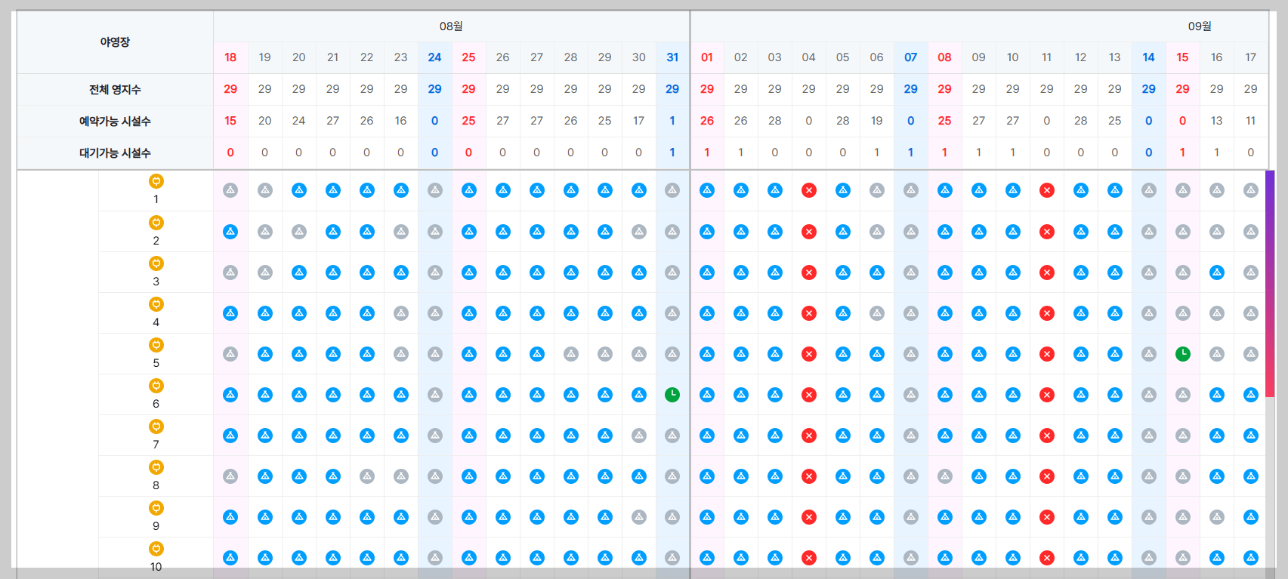The width and height of the screenshot is (1288, 579).
Task: Click site number label '8'
Action: tap(156, 485)
